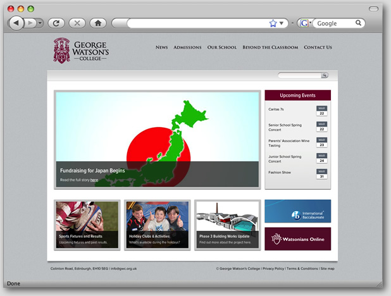Click inside the site search text field
Viewport: 391px width, 296px height.
click(299, 75)
